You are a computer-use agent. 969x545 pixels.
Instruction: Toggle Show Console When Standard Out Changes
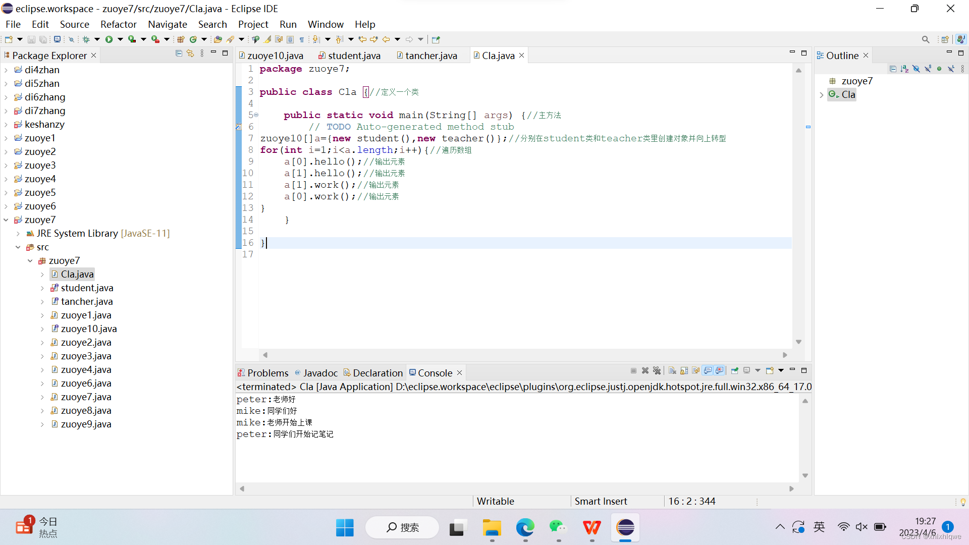click(708, 371)
